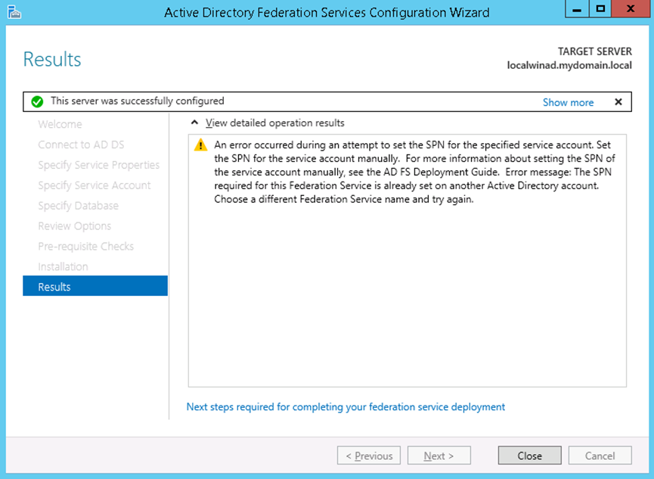Select the Results step in sidebar

pos(95,287)
